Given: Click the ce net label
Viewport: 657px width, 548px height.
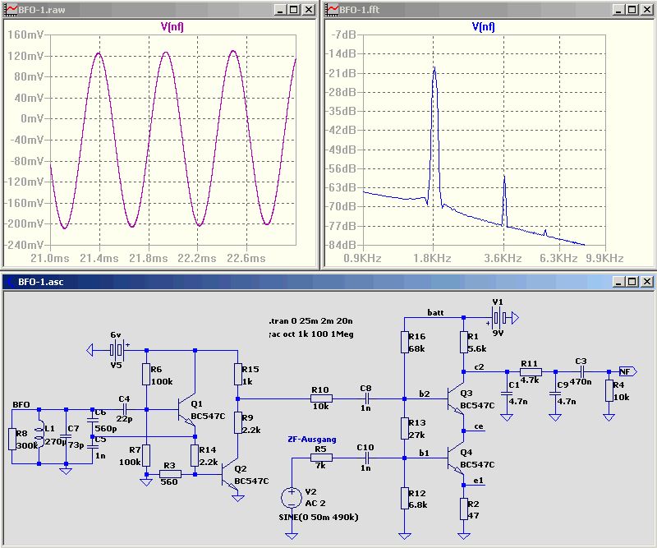Looking at the screenshot, I should click(479, 426).
